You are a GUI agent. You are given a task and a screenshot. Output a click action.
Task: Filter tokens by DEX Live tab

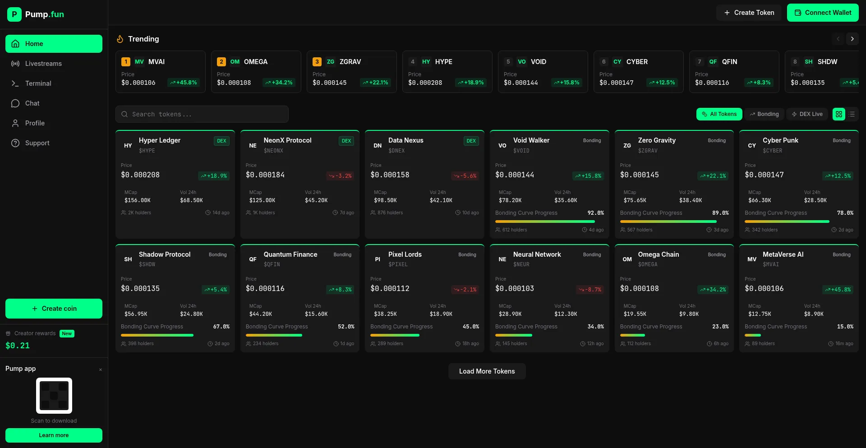(807, 114)
